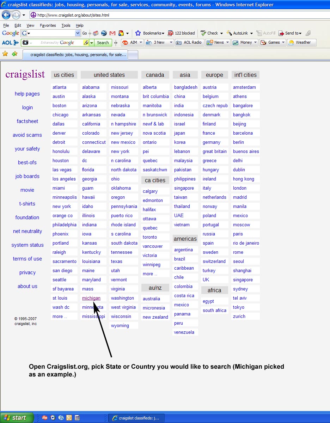The width and height of the screenshot is (330, 423).
Task: Go back with the browser Back arrow
Action: click(x=6, y=15)
